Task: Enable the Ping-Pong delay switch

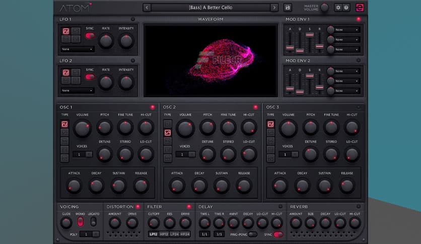Action: [x=252, y=234]
